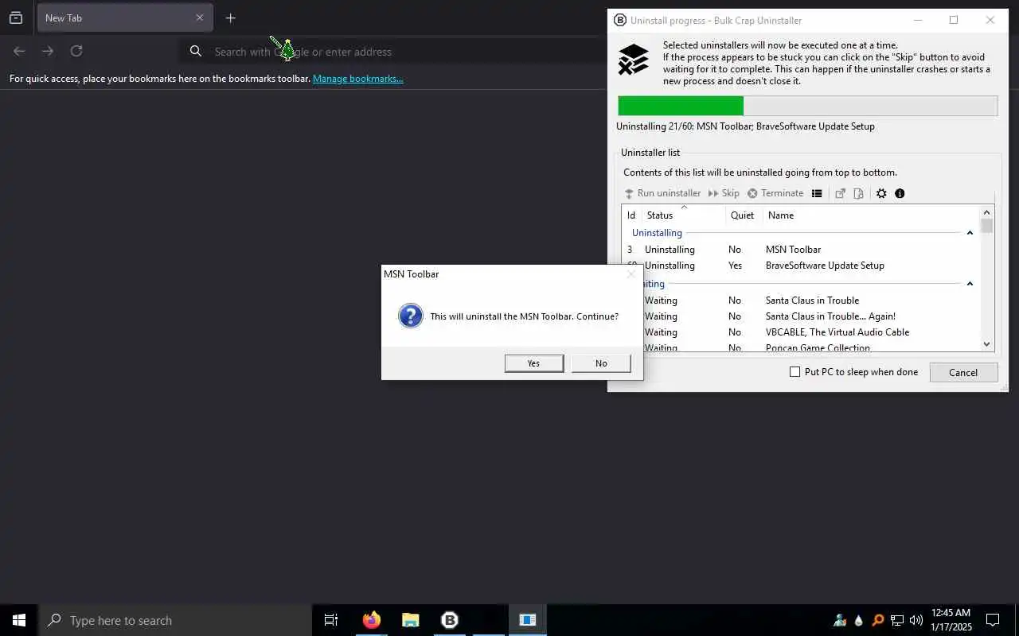This screenshot has width=1019, height=636.
Task: Open a new tab with the plus icon
Action: (x=230, y=17)
